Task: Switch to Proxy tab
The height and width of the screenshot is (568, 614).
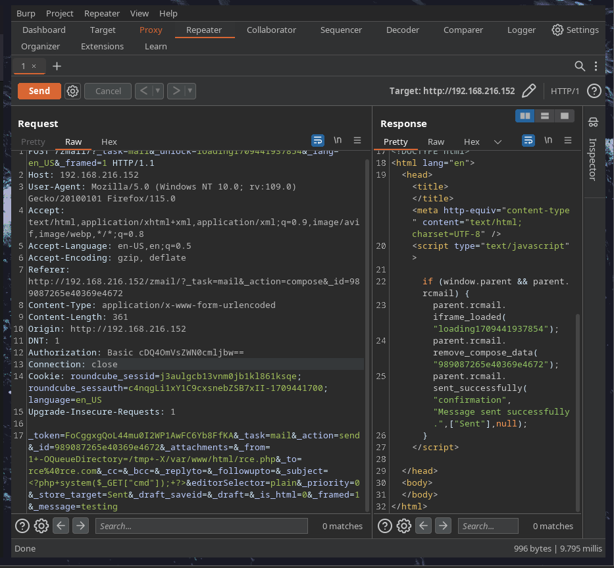Action: pos(151,30)
